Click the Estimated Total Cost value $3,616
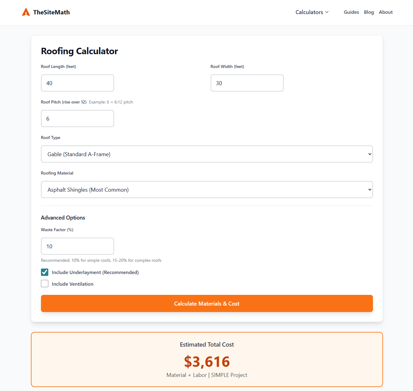The width and height of the screenshot is (413, 391). point(207,362)
